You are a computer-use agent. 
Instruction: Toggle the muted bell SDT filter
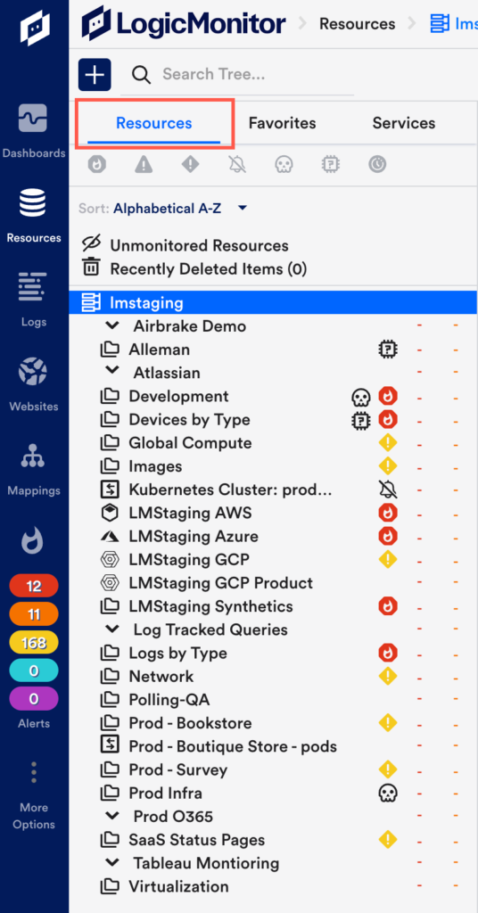tap(237, 165)
